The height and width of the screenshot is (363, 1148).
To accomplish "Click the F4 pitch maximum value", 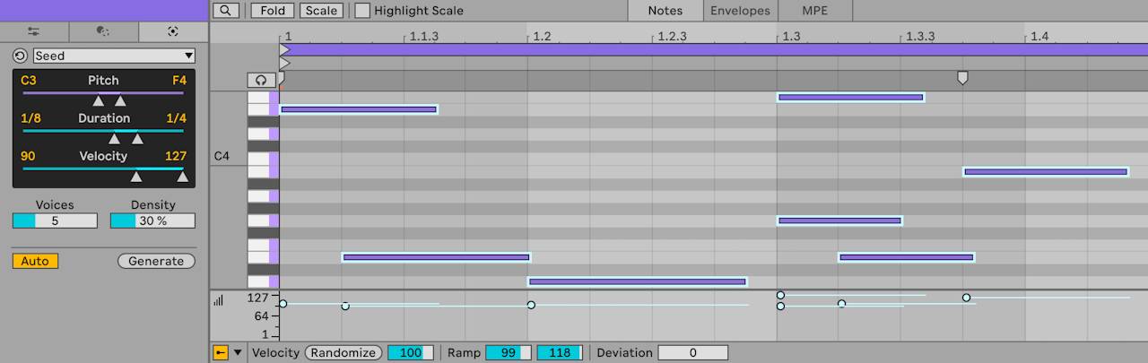I will pyautogui.click(x=179, y=81).
